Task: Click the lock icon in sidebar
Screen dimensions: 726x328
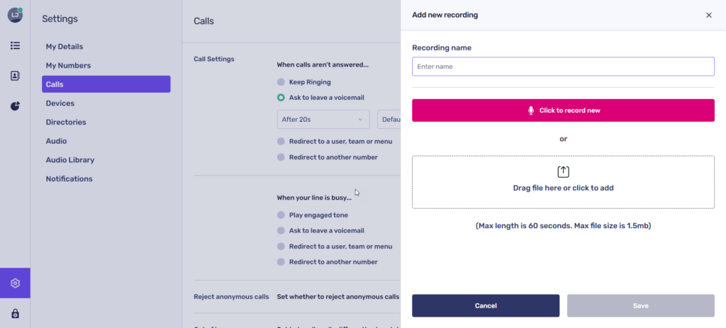Action: click(15, 313)
